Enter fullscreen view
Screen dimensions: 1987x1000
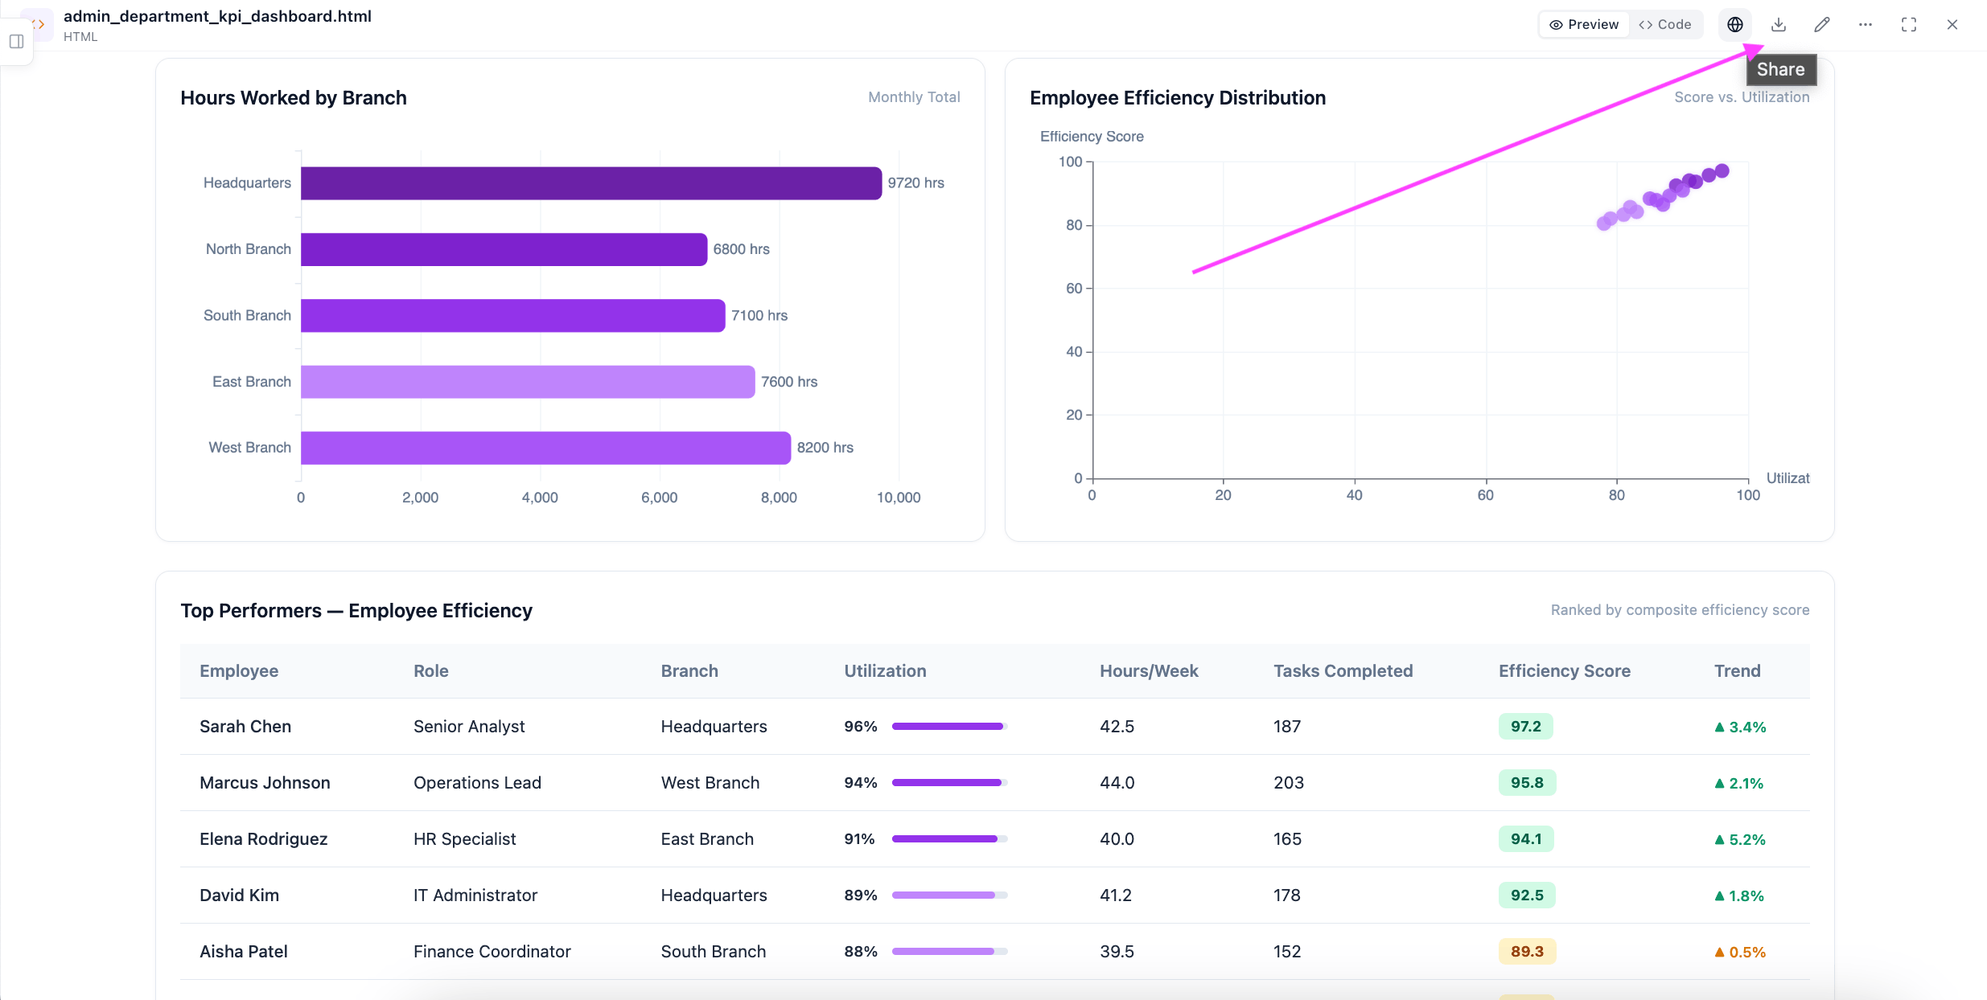pyautogui.click(x=1909, y=25)
